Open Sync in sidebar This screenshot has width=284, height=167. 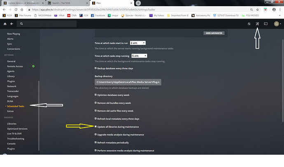click(x=9, y=44)
